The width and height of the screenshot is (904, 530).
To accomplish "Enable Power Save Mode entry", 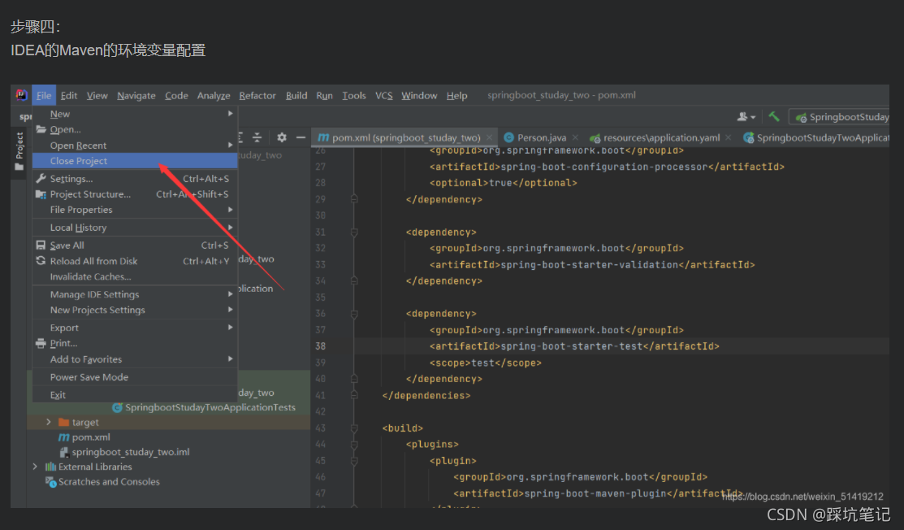I will pyautogui.click(x=135, y=377).
